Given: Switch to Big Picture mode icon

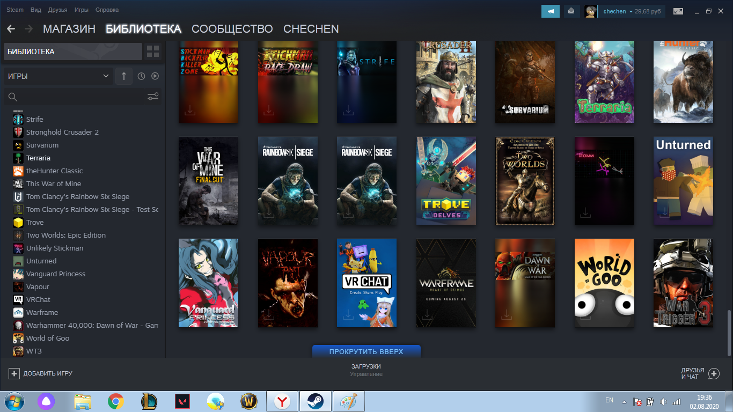Looking at the screenshot, I should pos(678,11).
